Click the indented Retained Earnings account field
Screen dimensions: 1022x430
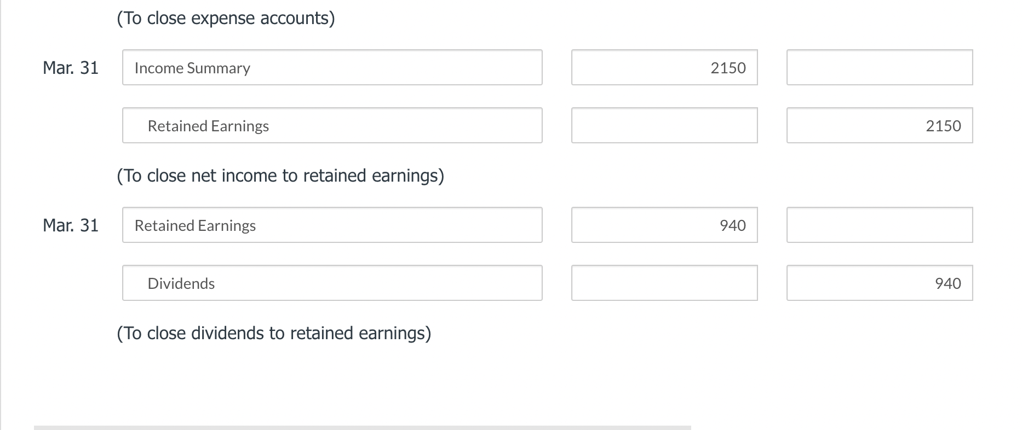pyautogui.click(x=332, y=126)
